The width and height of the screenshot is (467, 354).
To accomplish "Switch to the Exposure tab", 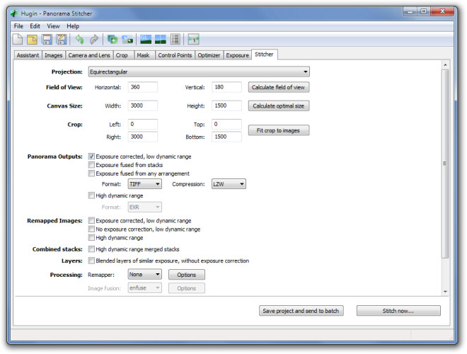I will click(x=237, y=55).
